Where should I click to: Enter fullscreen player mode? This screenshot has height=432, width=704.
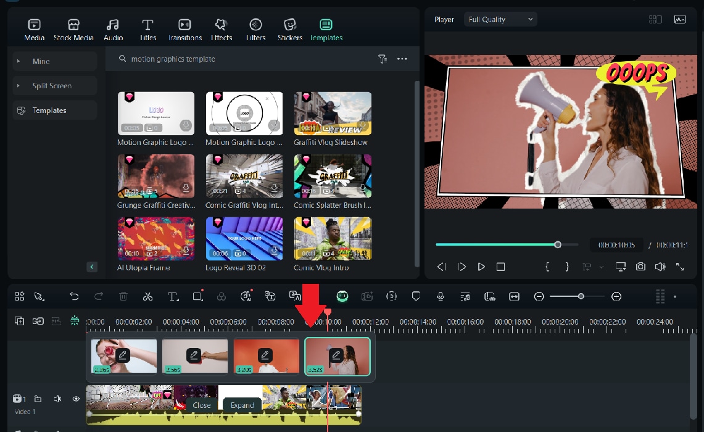pos(680,267)
